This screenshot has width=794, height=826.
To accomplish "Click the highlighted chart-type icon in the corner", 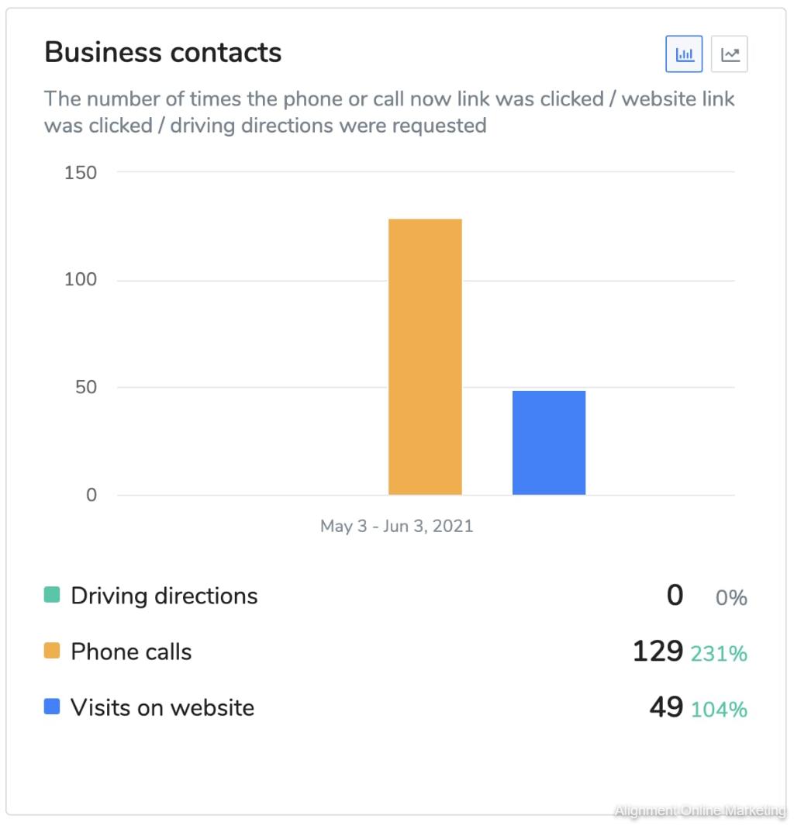I will 683,54.
